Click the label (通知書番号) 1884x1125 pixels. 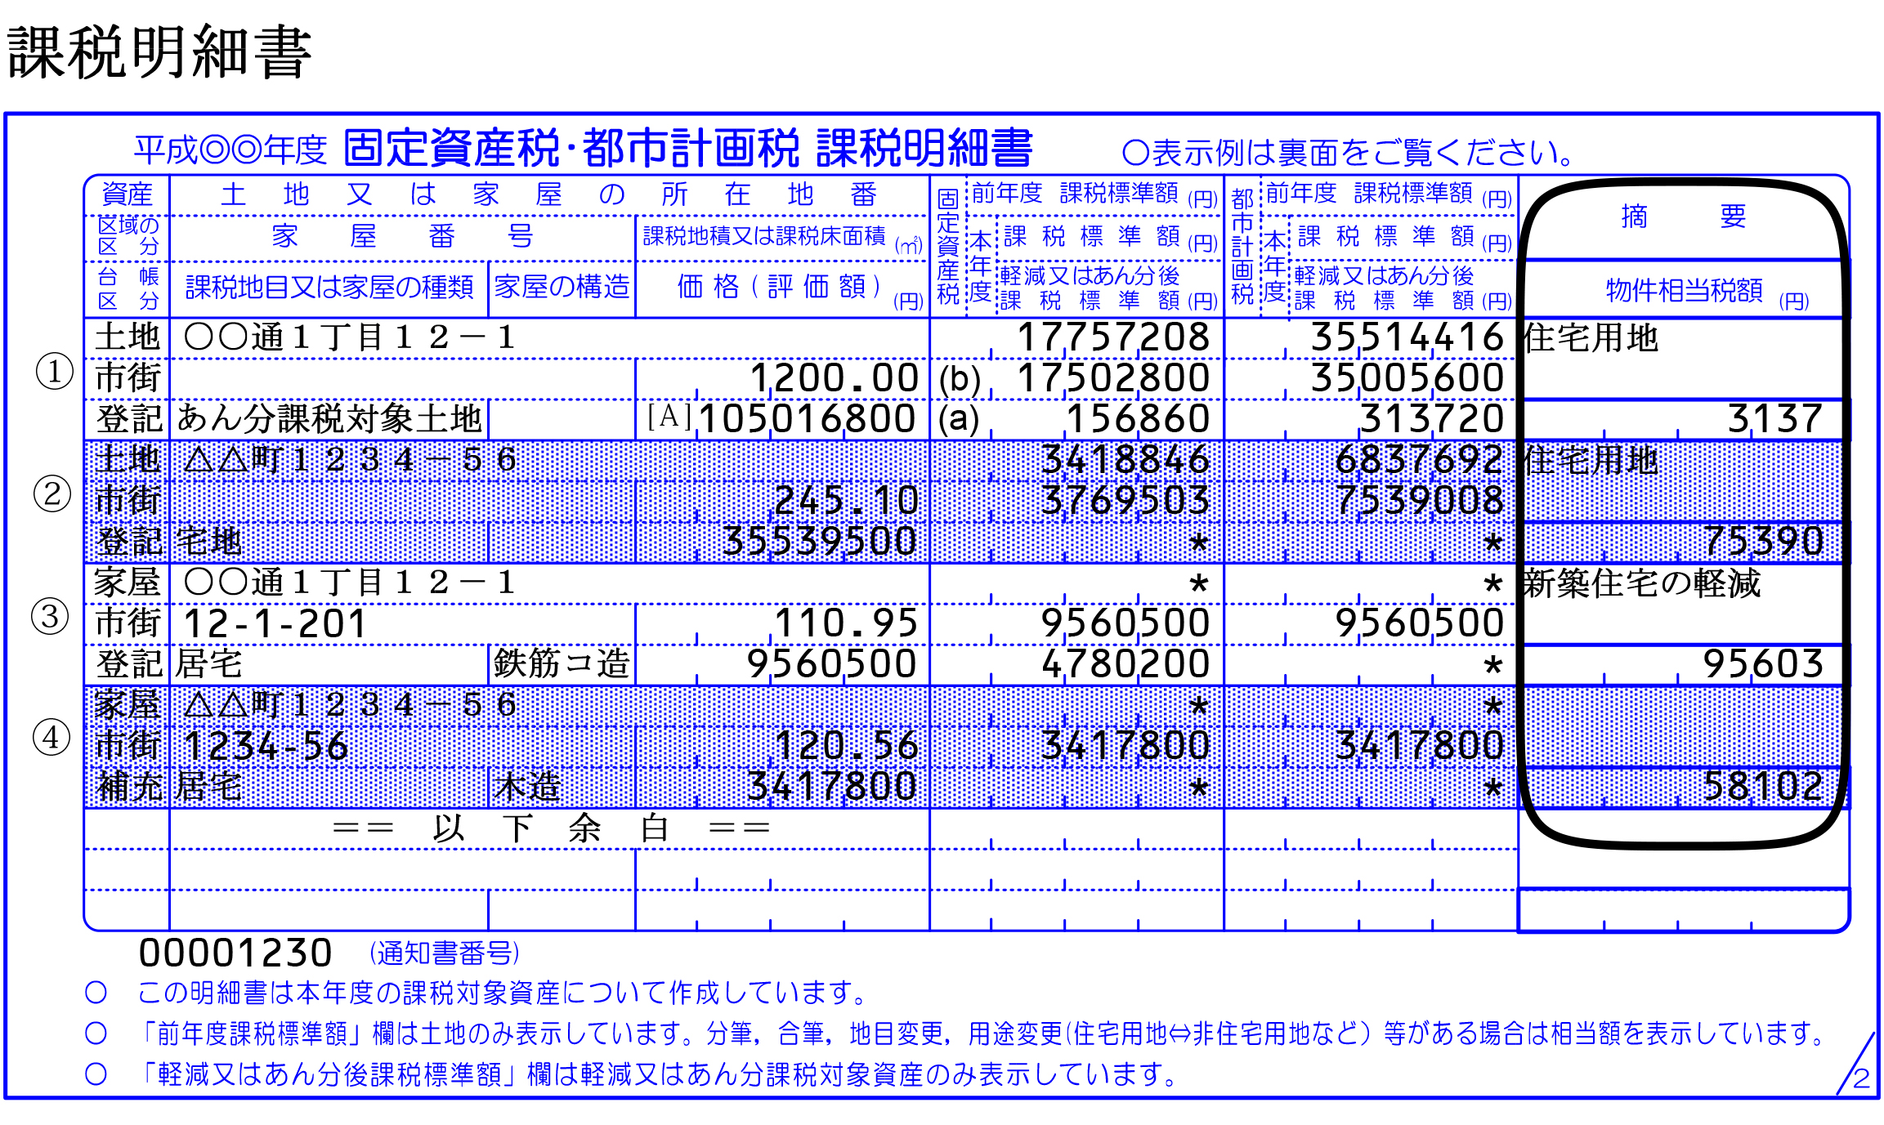point(445,953)
